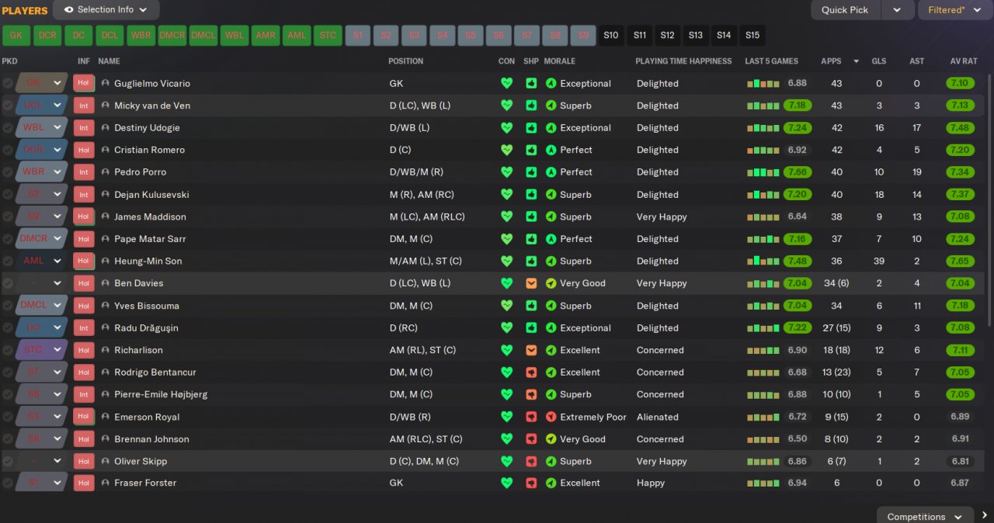Click person icon beside James Maddison
The width and height of the screenshot is (994, 523).
click(x=105, y=216)
